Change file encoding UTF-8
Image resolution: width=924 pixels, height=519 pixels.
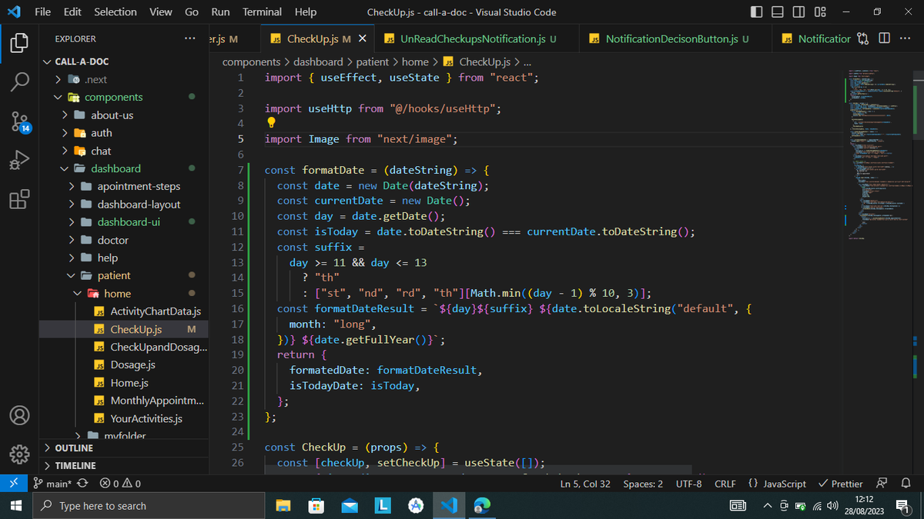[x=688, y=484]
